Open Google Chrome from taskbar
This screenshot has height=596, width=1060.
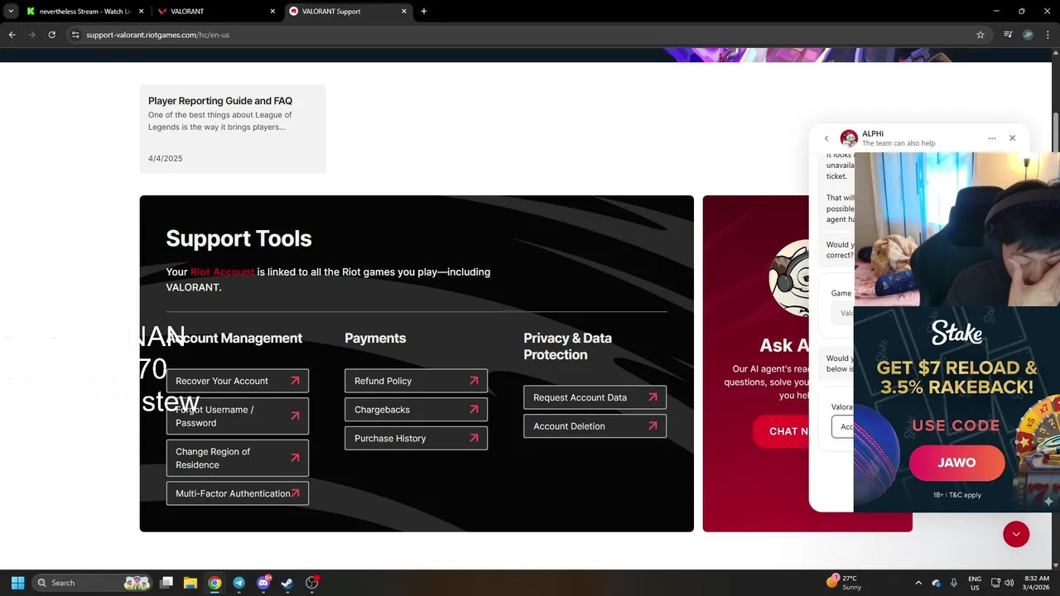click(x=214, y=583)
